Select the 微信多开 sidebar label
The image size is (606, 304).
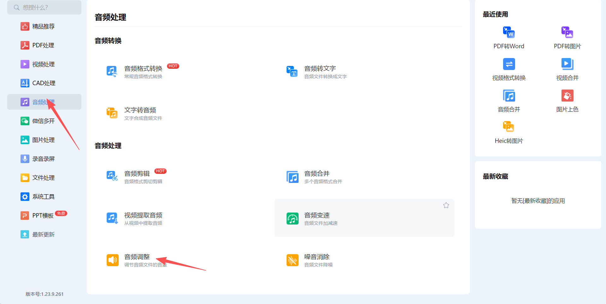[x=44, y=121]
